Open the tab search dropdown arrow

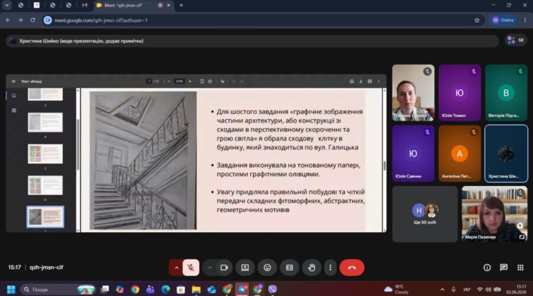7,5
